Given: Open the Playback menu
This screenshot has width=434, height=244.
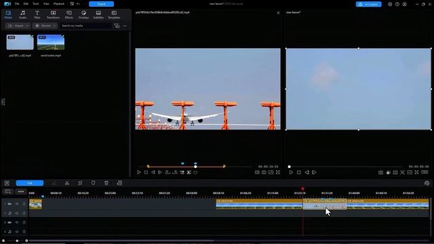Looking at the screenshot, I should pyautogui.click(x=59, y=4).
